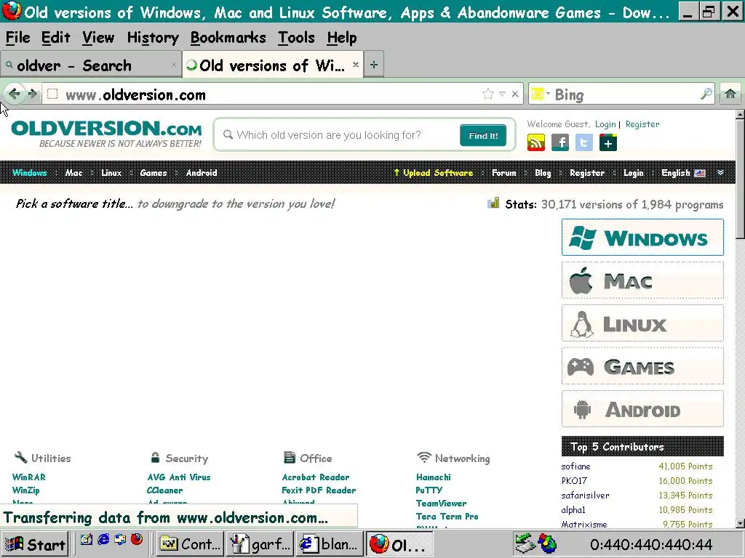Open the WinZip link
Viewport: 745px width, 558px height.
25,490
